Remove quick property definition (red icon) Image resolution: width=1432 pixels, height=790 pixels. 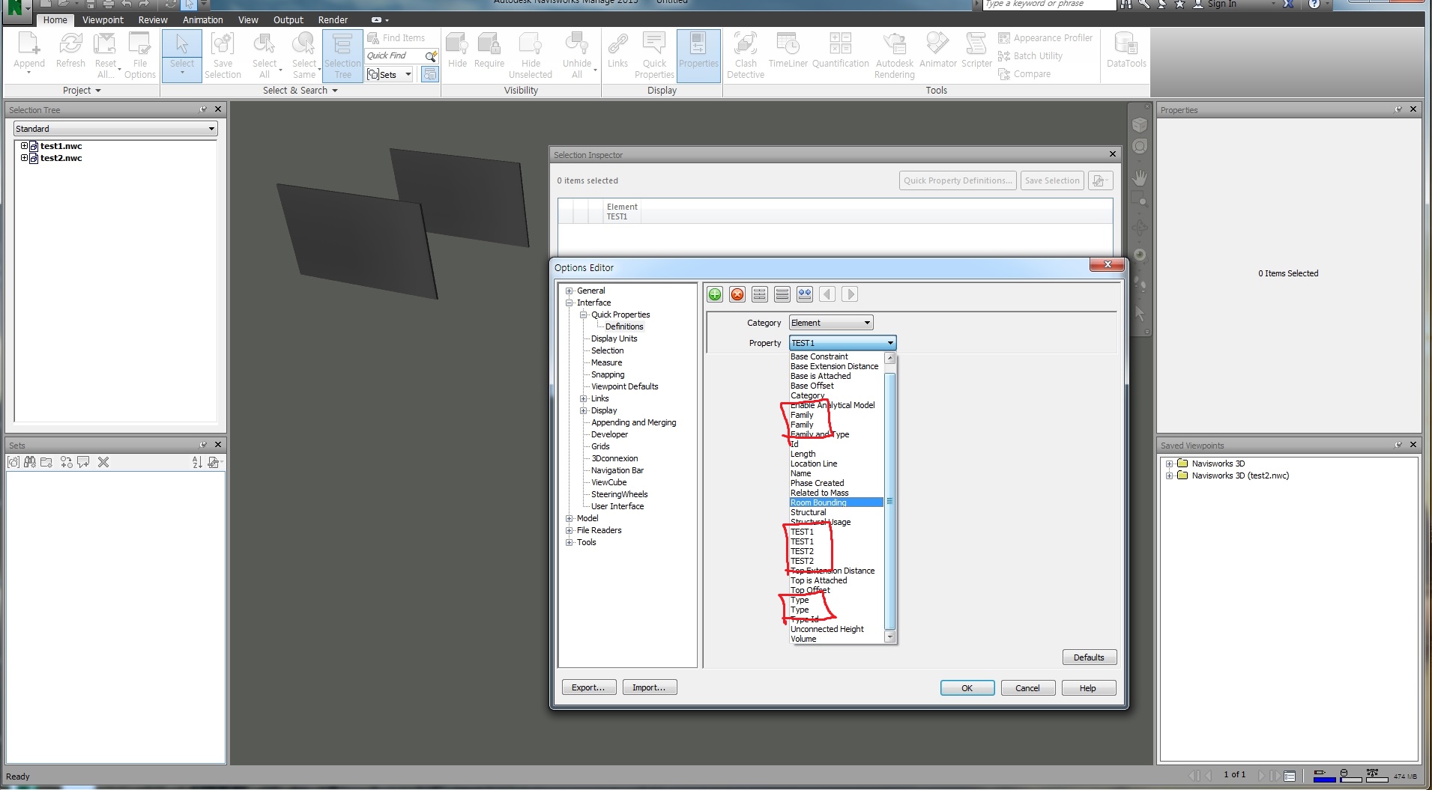[x=737, y=294]
